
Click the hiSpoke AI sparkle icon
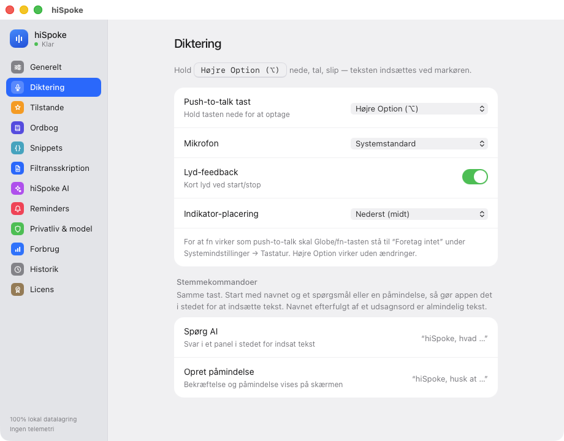(x=17, y=188)
